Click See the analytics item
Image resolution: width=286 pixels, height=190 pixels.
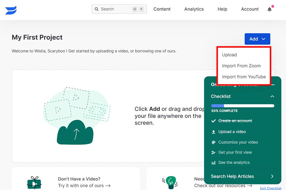click(x=234, y=163)
